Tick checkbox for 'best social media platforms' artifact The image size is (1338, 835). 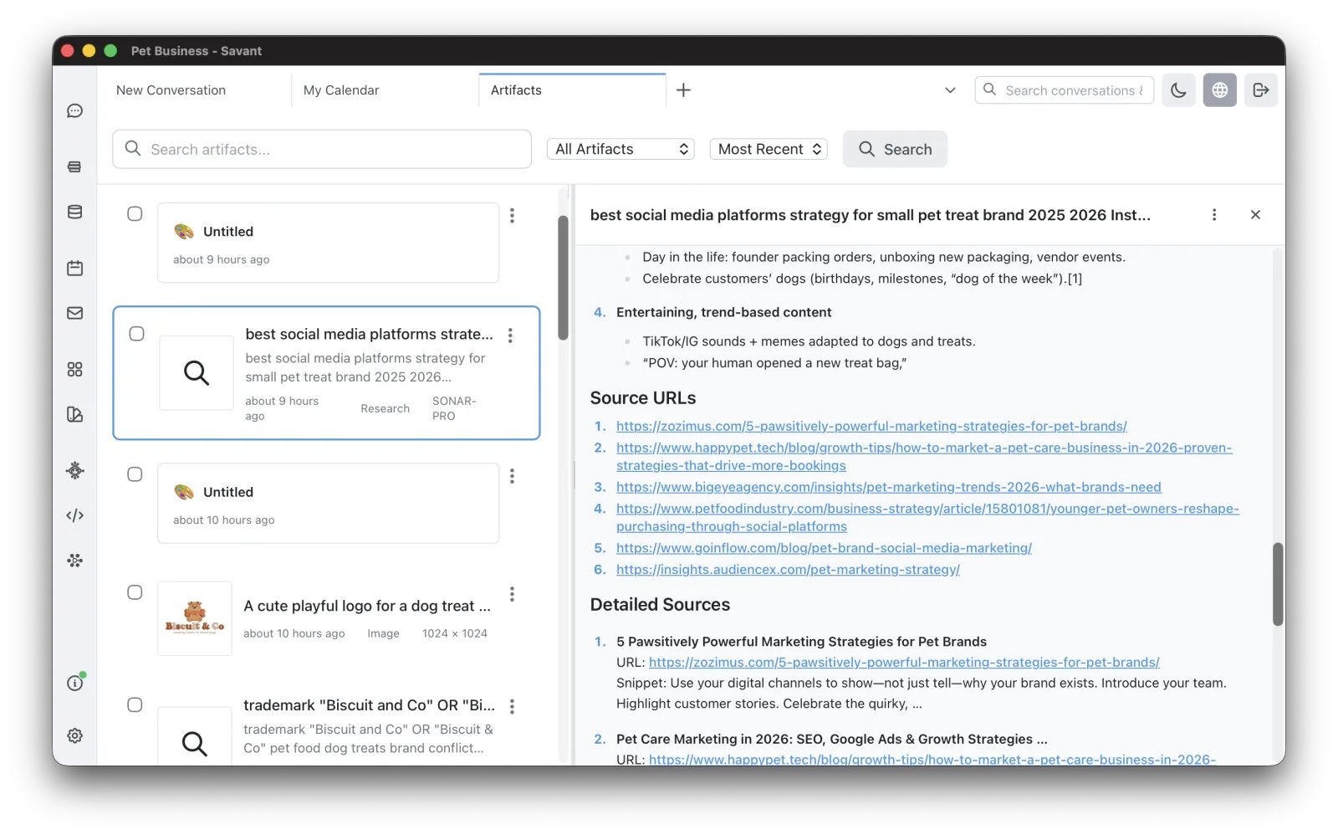(137, 334)
